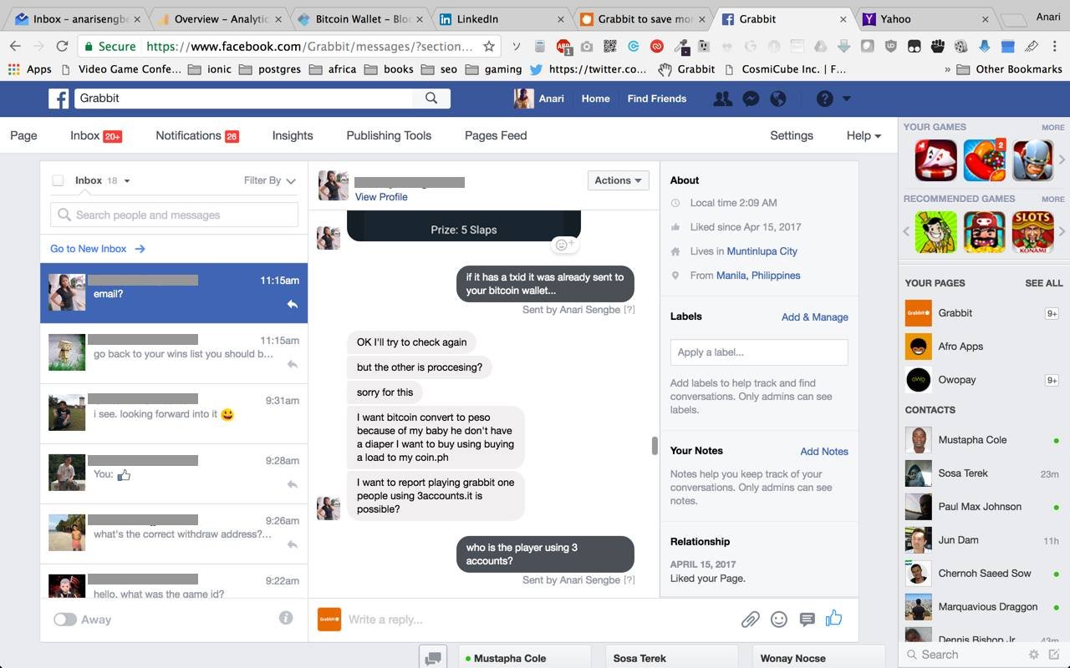Click Add & Manage labels link
1070x668 pixels.
pyautogui.click(x=814, y=317)
